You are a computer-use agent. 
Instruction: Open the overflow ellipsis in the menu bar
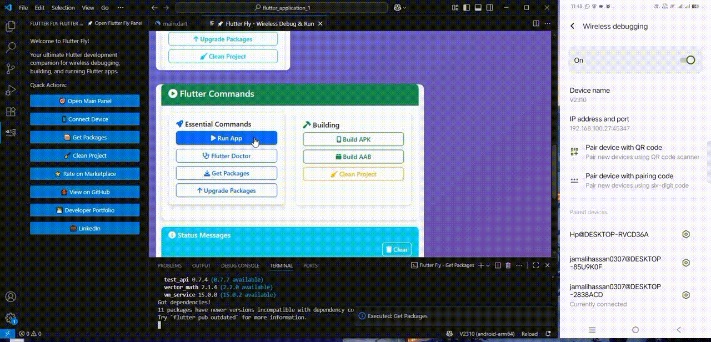point(122,8)
